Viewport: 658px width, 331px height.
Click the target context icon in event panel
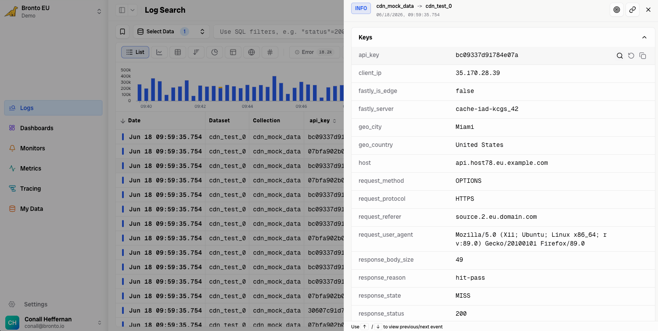(x=617, y=10)
